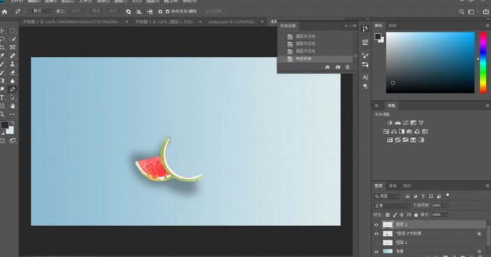Switch to the 通道 channels tab

[x=393, y=185]
